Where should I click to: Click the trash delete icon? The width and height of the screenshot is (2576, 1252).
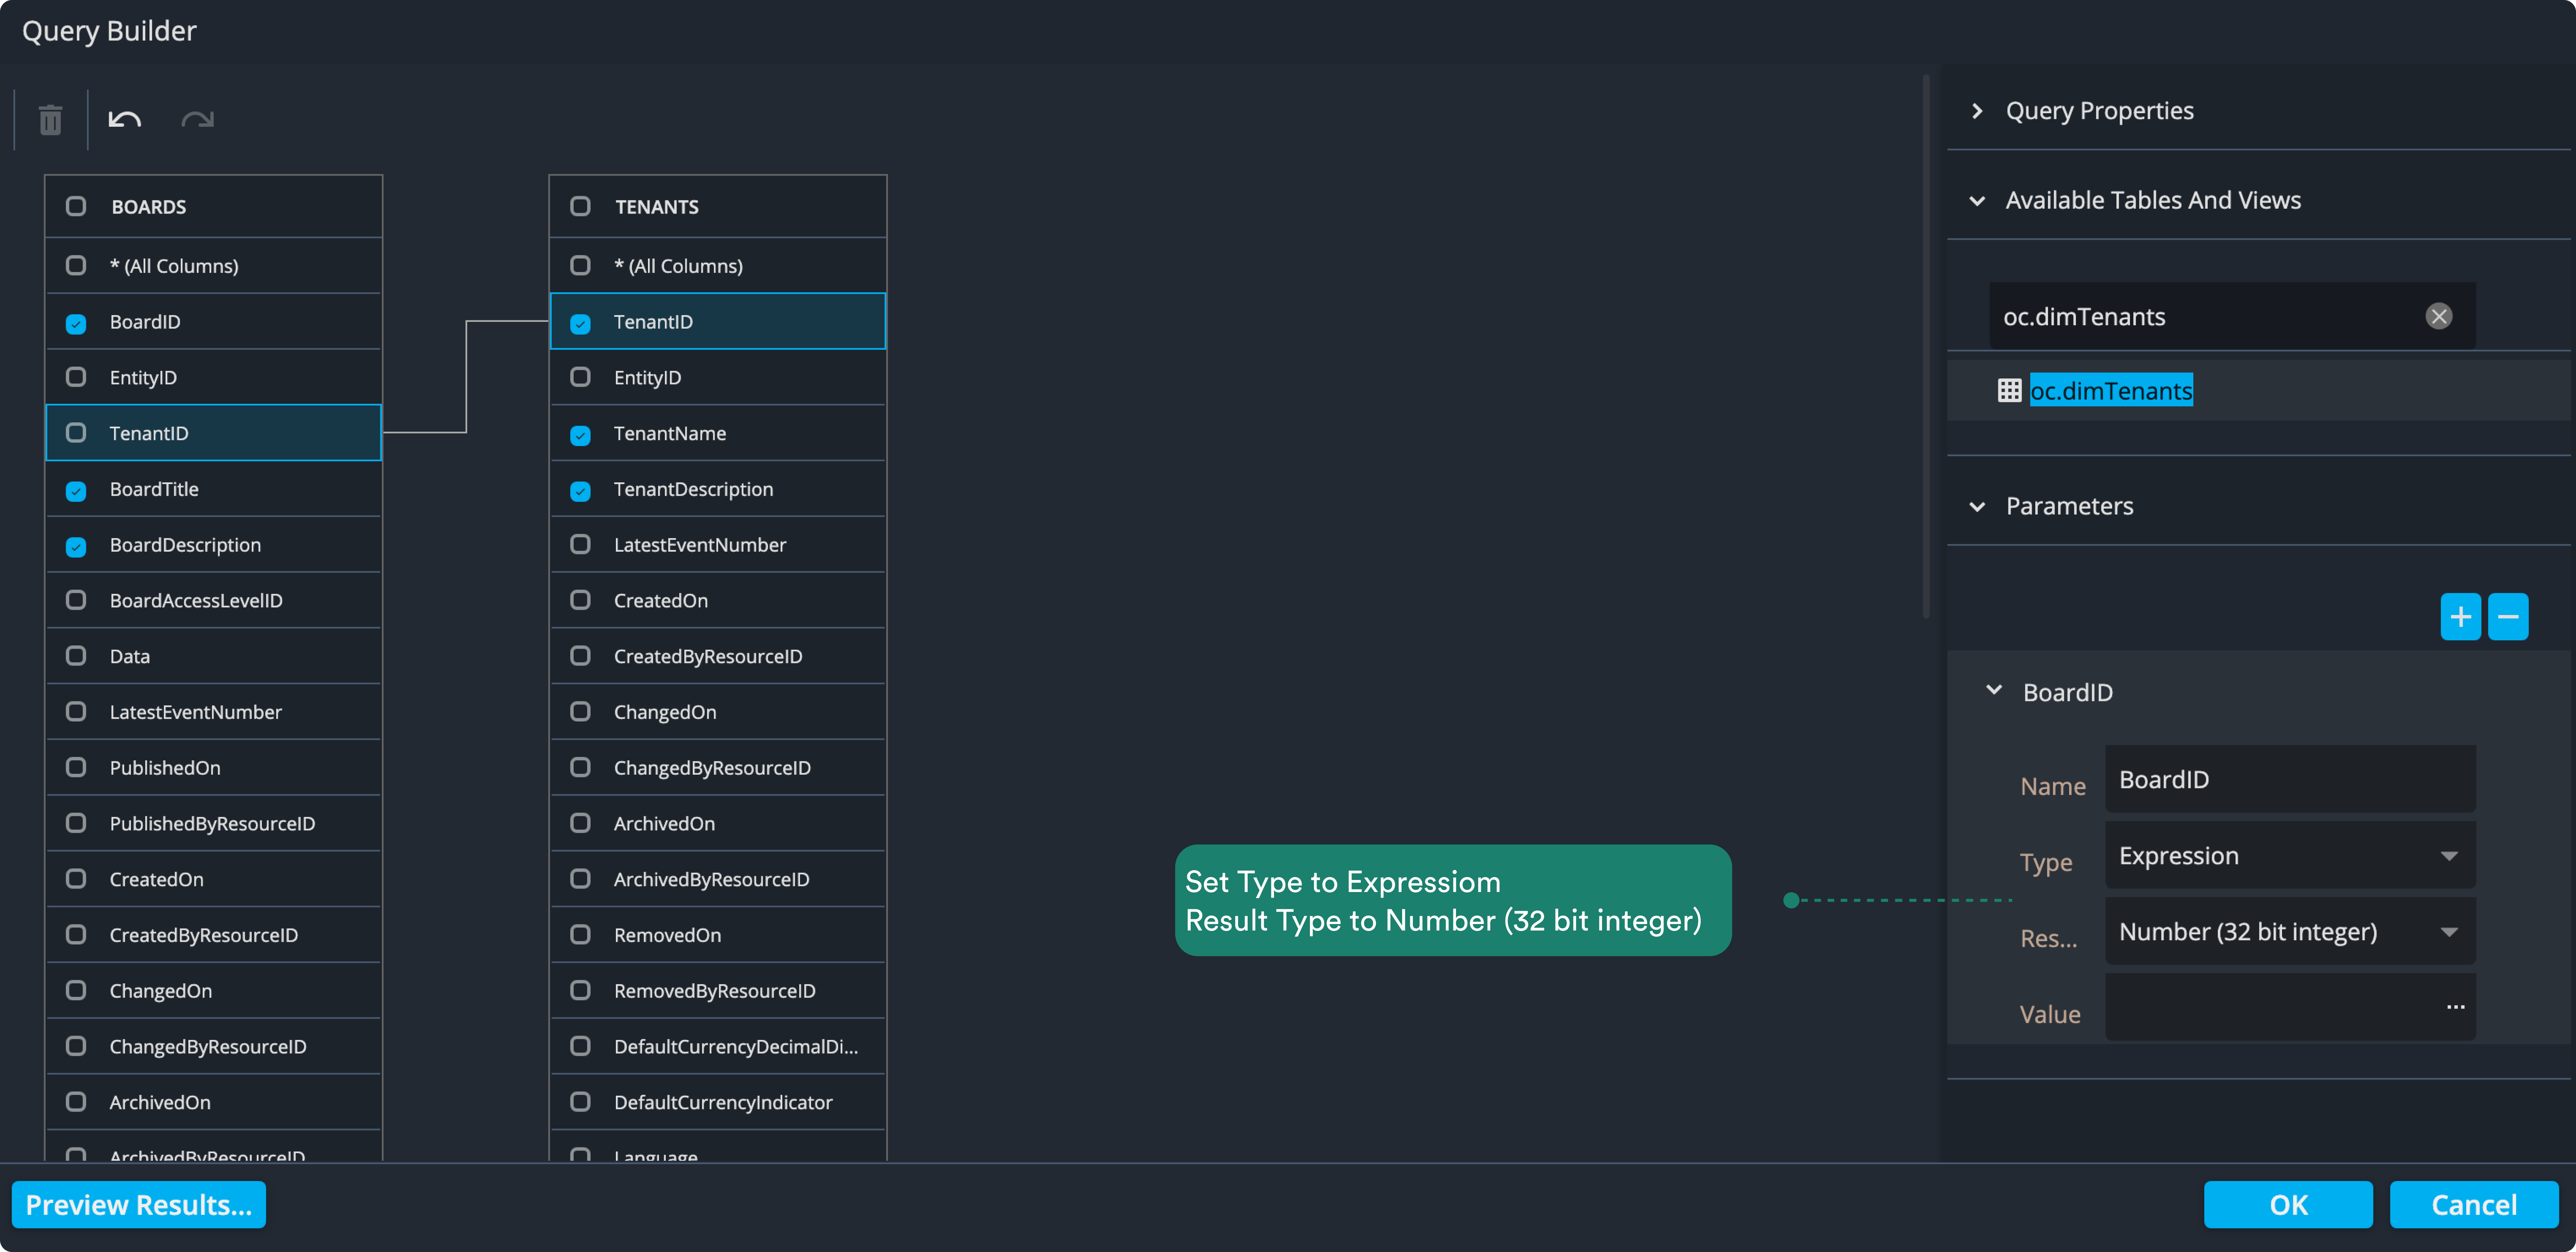pos(50,120)
